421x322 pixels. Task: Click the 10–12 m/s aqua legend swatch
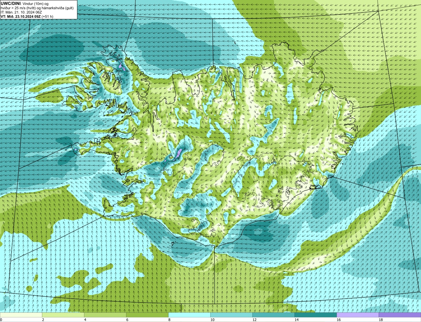[232, 315]
